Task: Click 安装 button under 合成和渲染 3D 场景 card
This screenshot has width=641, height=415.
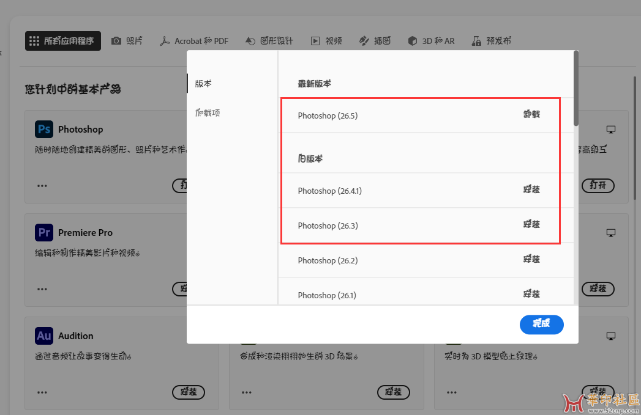Action: tap(393, 392)
